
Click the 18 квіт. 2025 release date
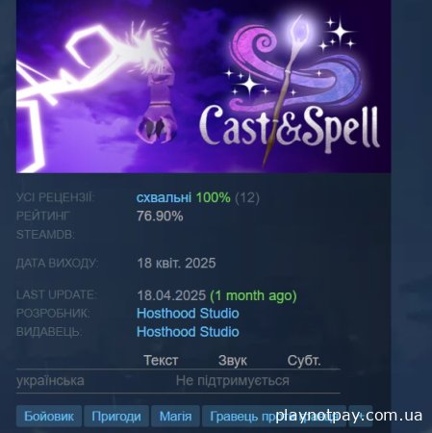176,264
